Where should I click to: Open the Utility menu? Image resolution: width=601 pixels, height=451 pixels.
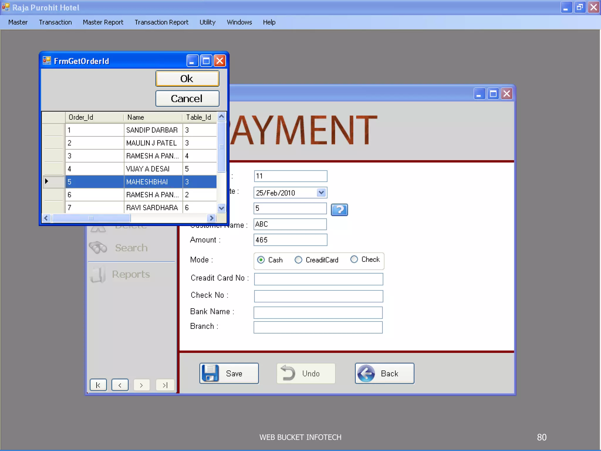[x=207, y=22]
